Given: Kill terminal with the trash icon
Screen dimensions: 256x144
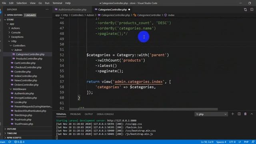Looking at the screenshot, I should click(x=245, y=114).
